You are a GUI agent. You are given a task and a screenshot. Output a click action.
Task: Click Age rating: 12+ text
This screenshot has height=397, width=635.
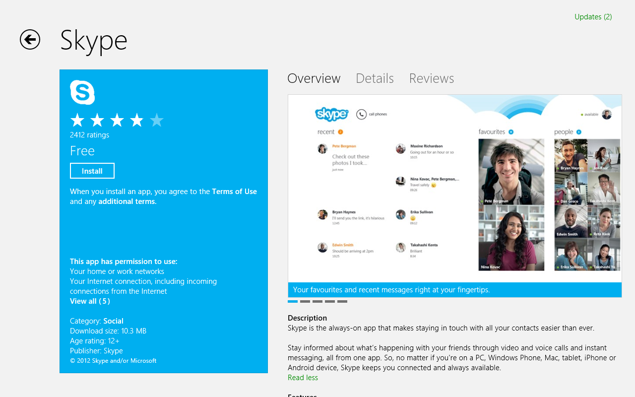(95, 341)
